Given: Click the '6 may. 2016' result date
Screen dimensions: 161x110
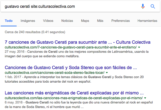Looking at the screenshot, I should point(14,102).
